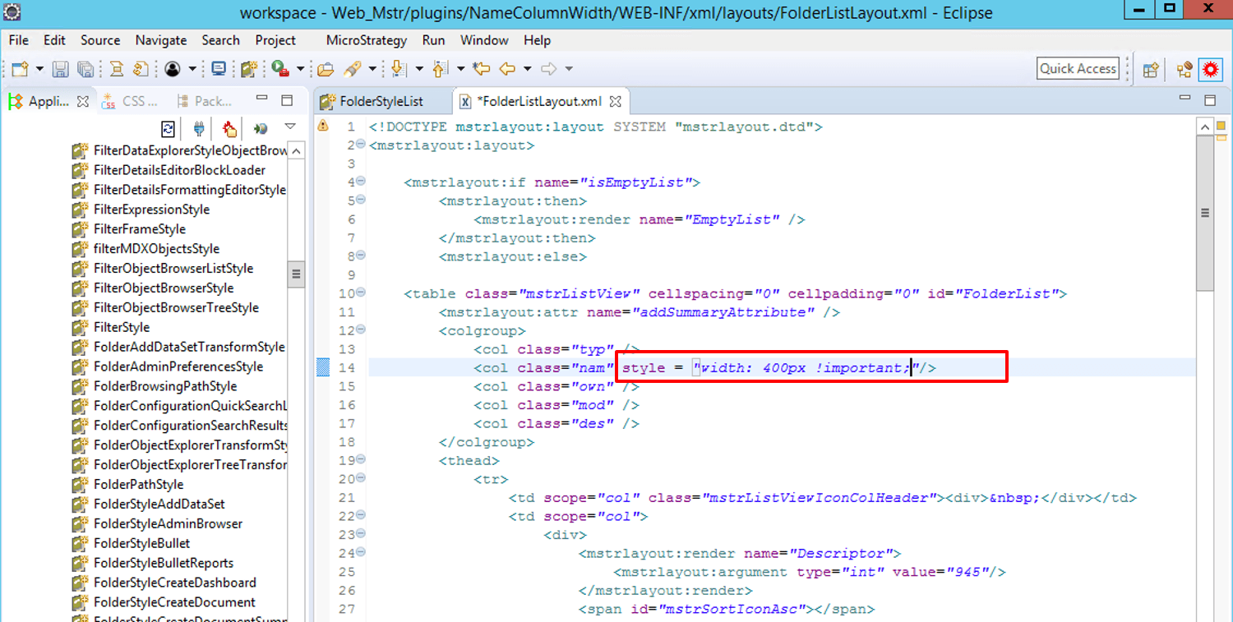Open the Search flashlight dropdown arrow

point(372,70)
